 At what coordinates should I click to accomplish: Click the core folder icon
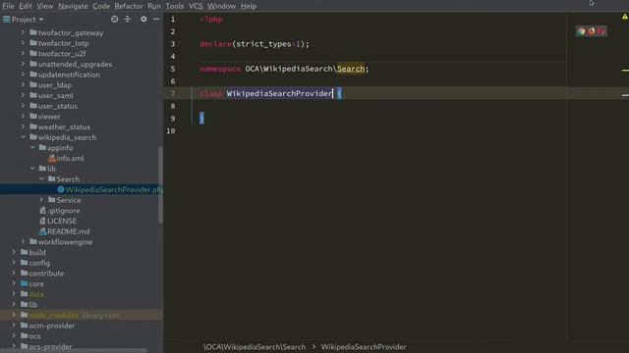[24, 283]
